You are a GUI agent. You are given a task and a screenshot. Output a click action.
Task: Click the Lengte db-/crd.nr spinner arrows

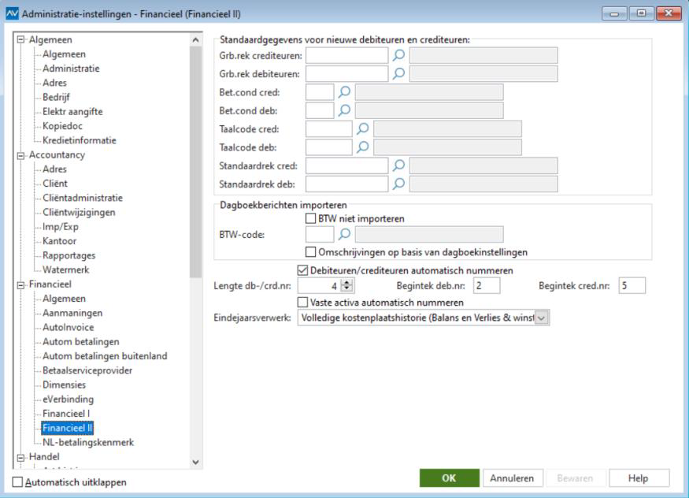pyautogui.click(x=347, y=286)
